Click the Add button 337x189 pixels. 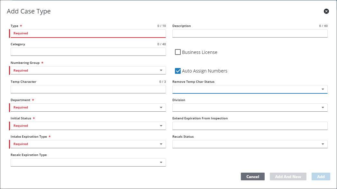(321, 176)
